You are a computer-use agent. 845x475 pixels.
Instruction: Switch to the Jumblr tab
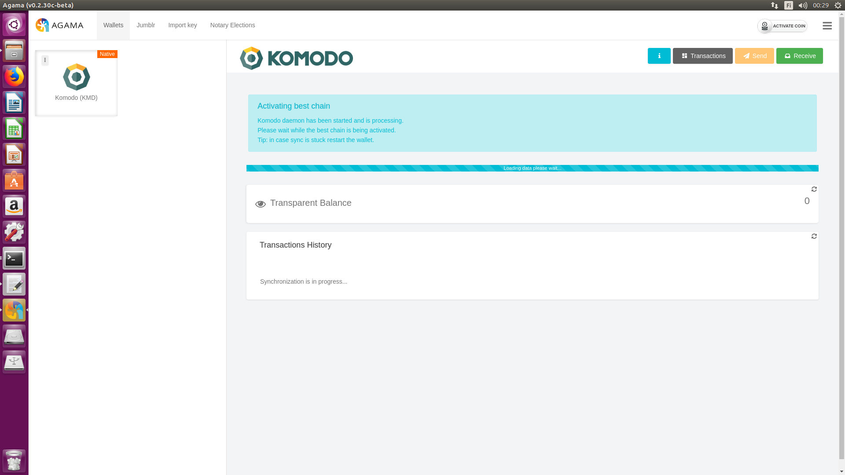pos(146,25)
